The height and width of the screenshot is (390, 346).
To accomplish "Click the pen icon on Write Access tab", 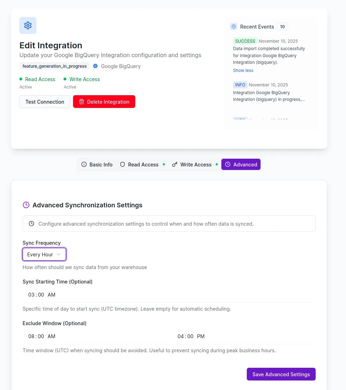I will pos(174,164).
